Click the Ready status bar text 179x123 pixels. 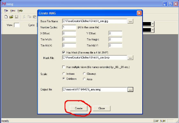(5, 121)
